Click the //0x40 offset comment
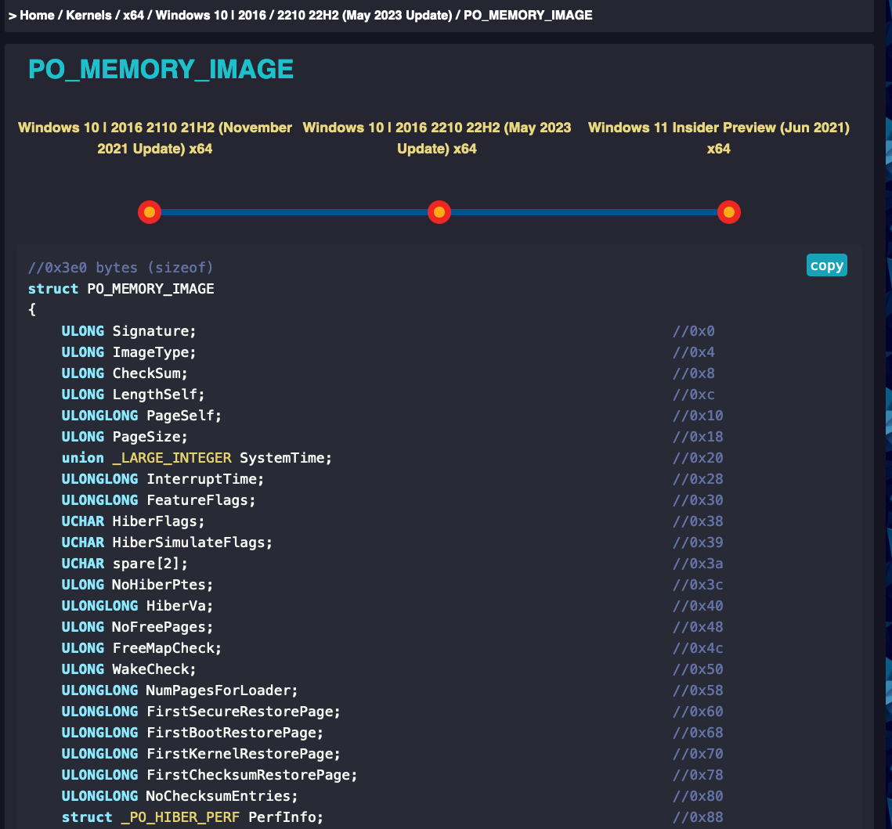 698,606
